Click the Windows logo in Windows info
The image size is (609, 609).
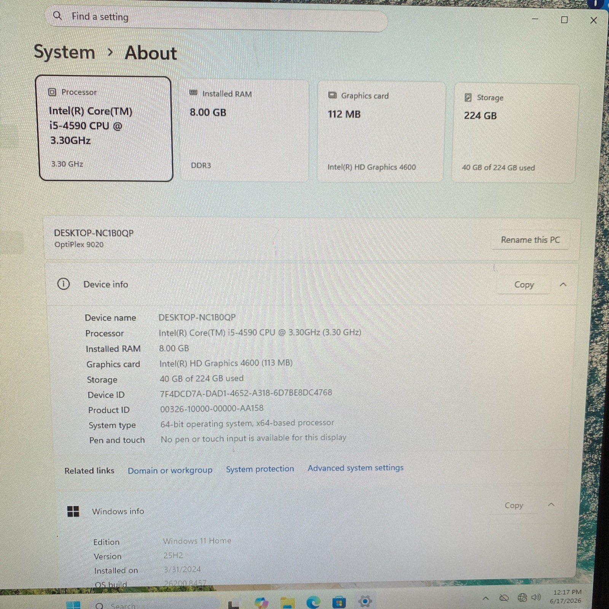pyautogui.click(x=73, y=511)
